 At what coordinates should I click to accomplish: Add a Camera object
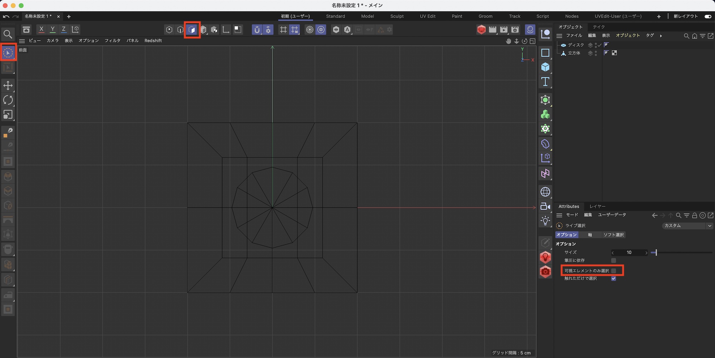pos(545,206)
